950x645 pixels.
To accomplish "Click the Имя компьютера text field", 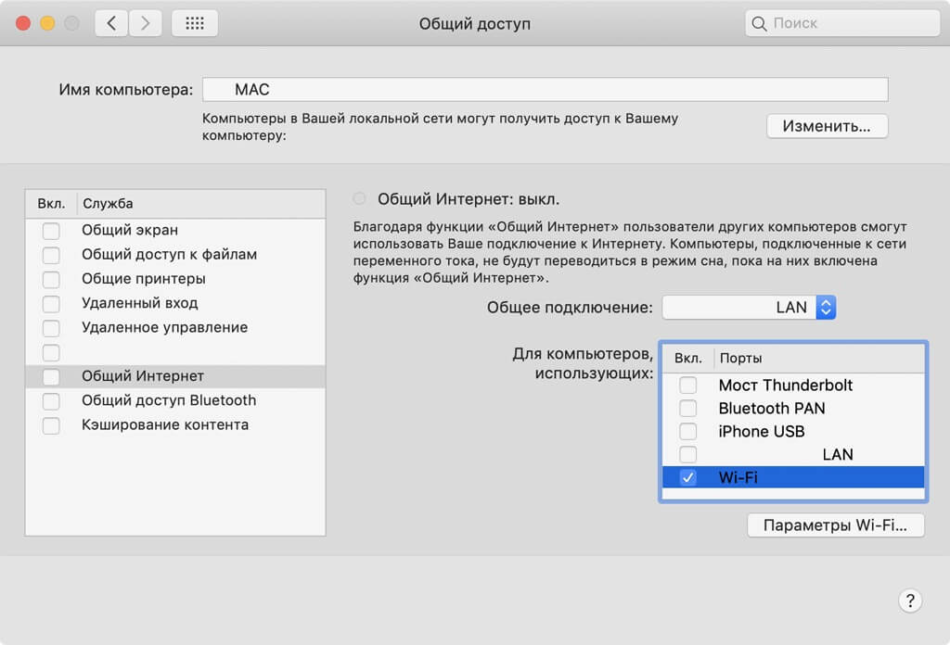I will click(x=546, y=90).
